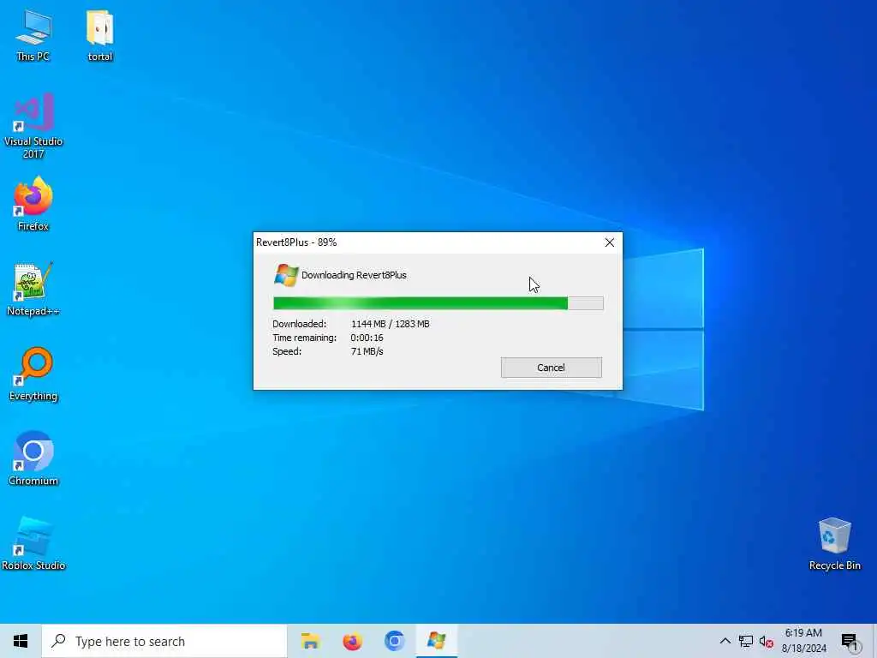Open This PC desktop icon
The height and width of the screenshot is (658, 877).
(x=33, y=34)
